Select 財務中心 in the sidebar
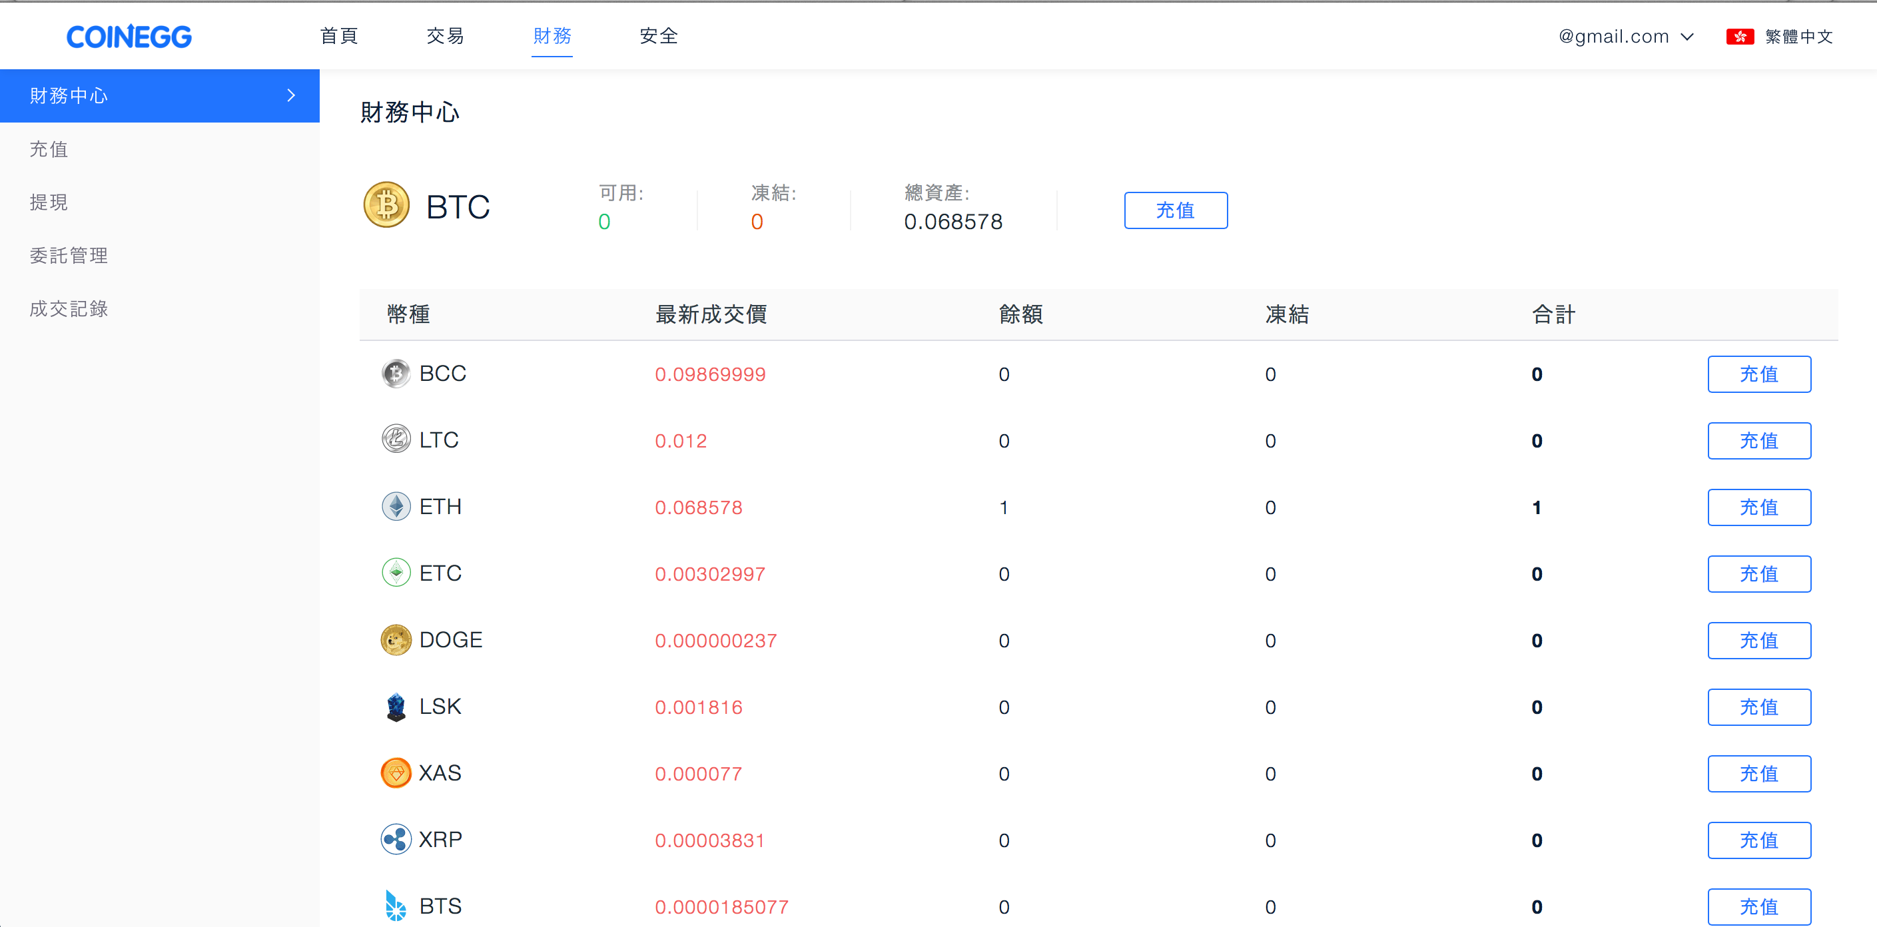Screen dimensions: 1877x927 pyautogui.click(x=160, y=95)
